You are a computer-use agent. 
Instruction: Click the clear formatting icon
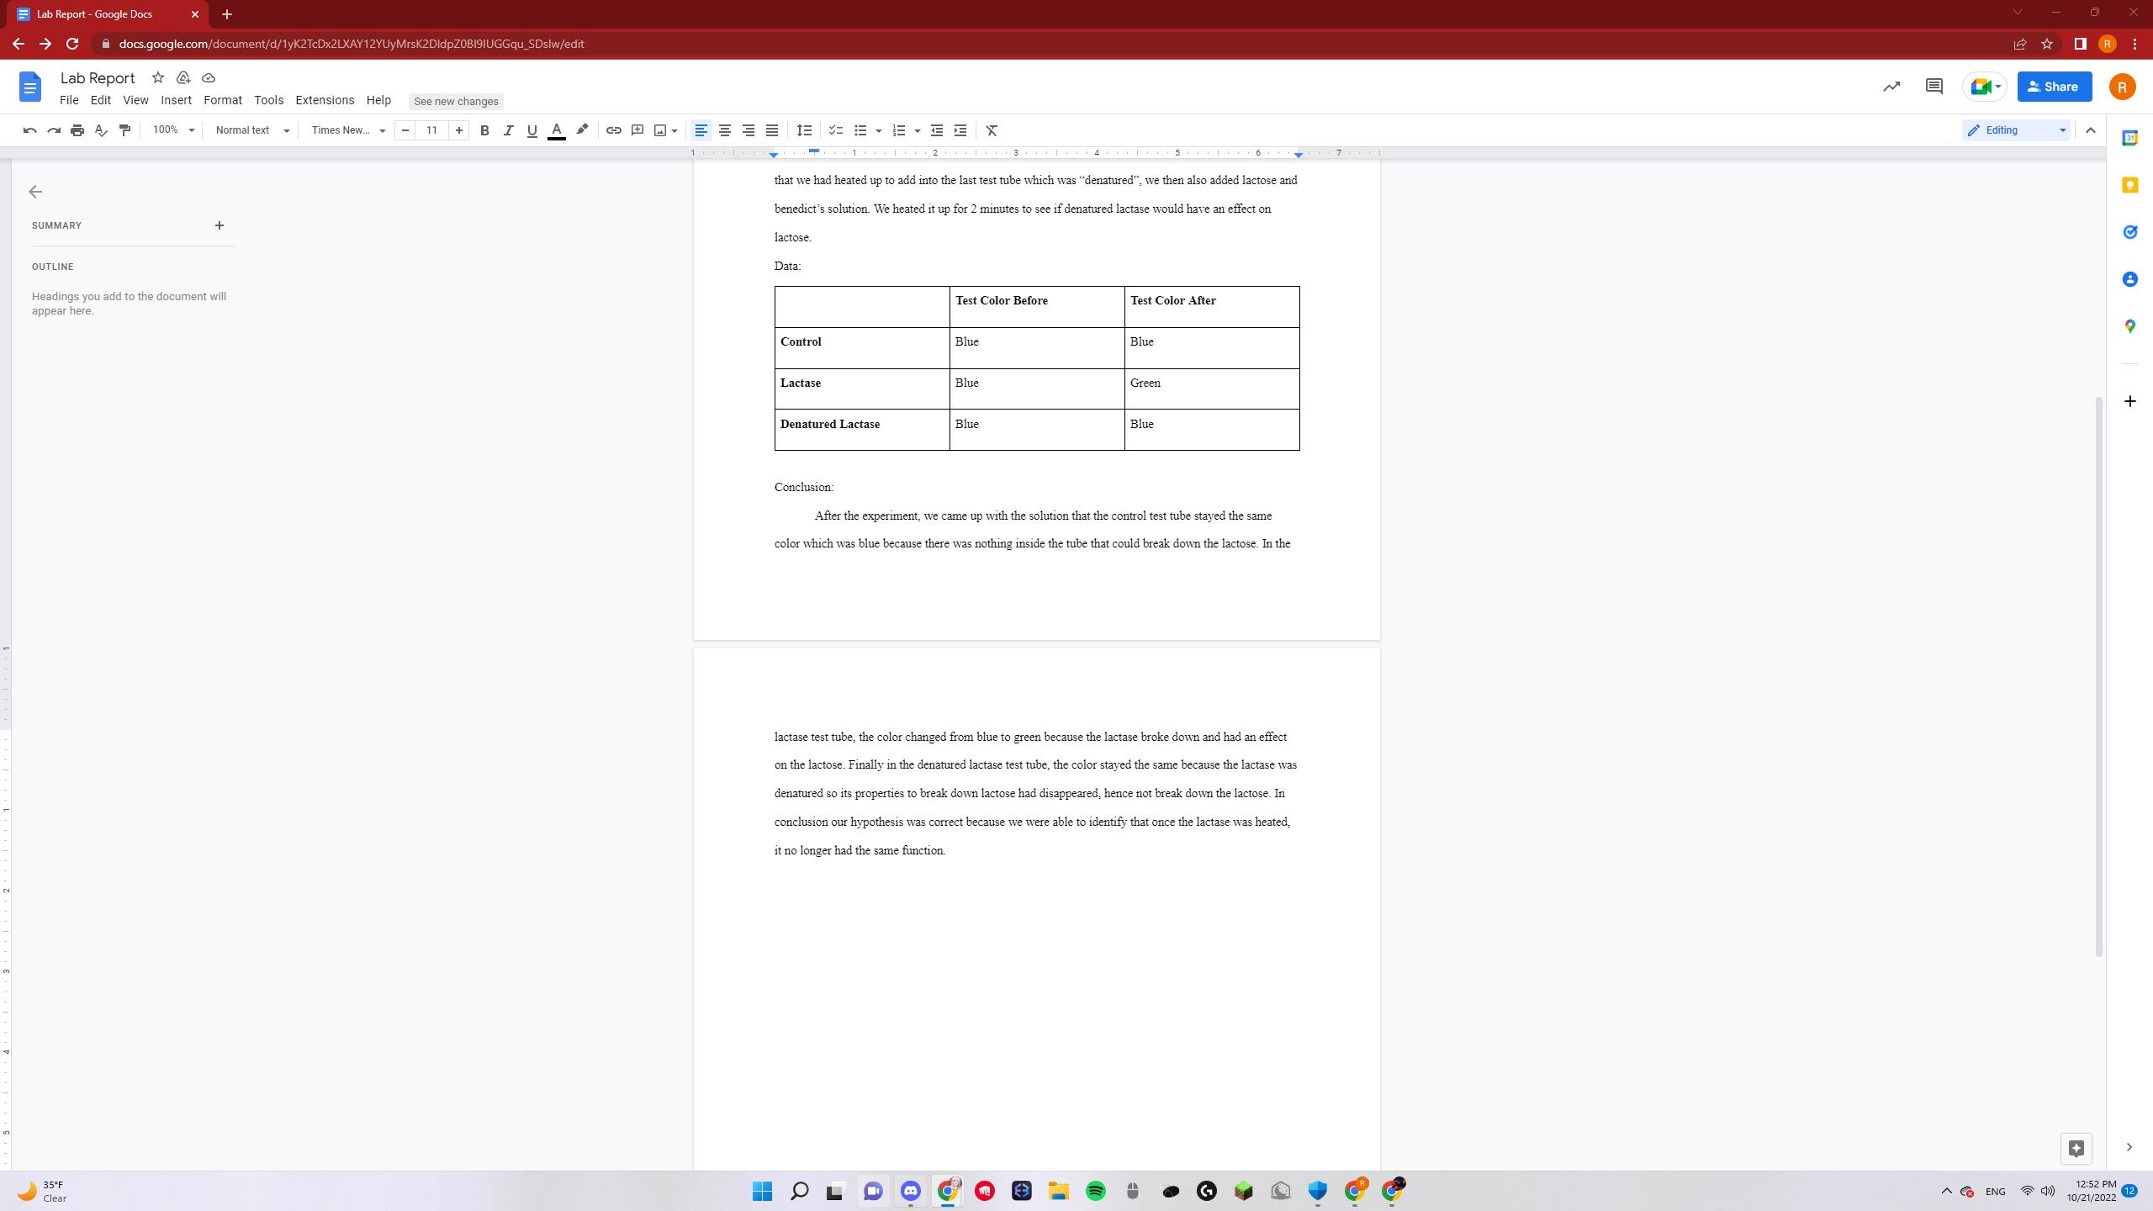point(992,130)
